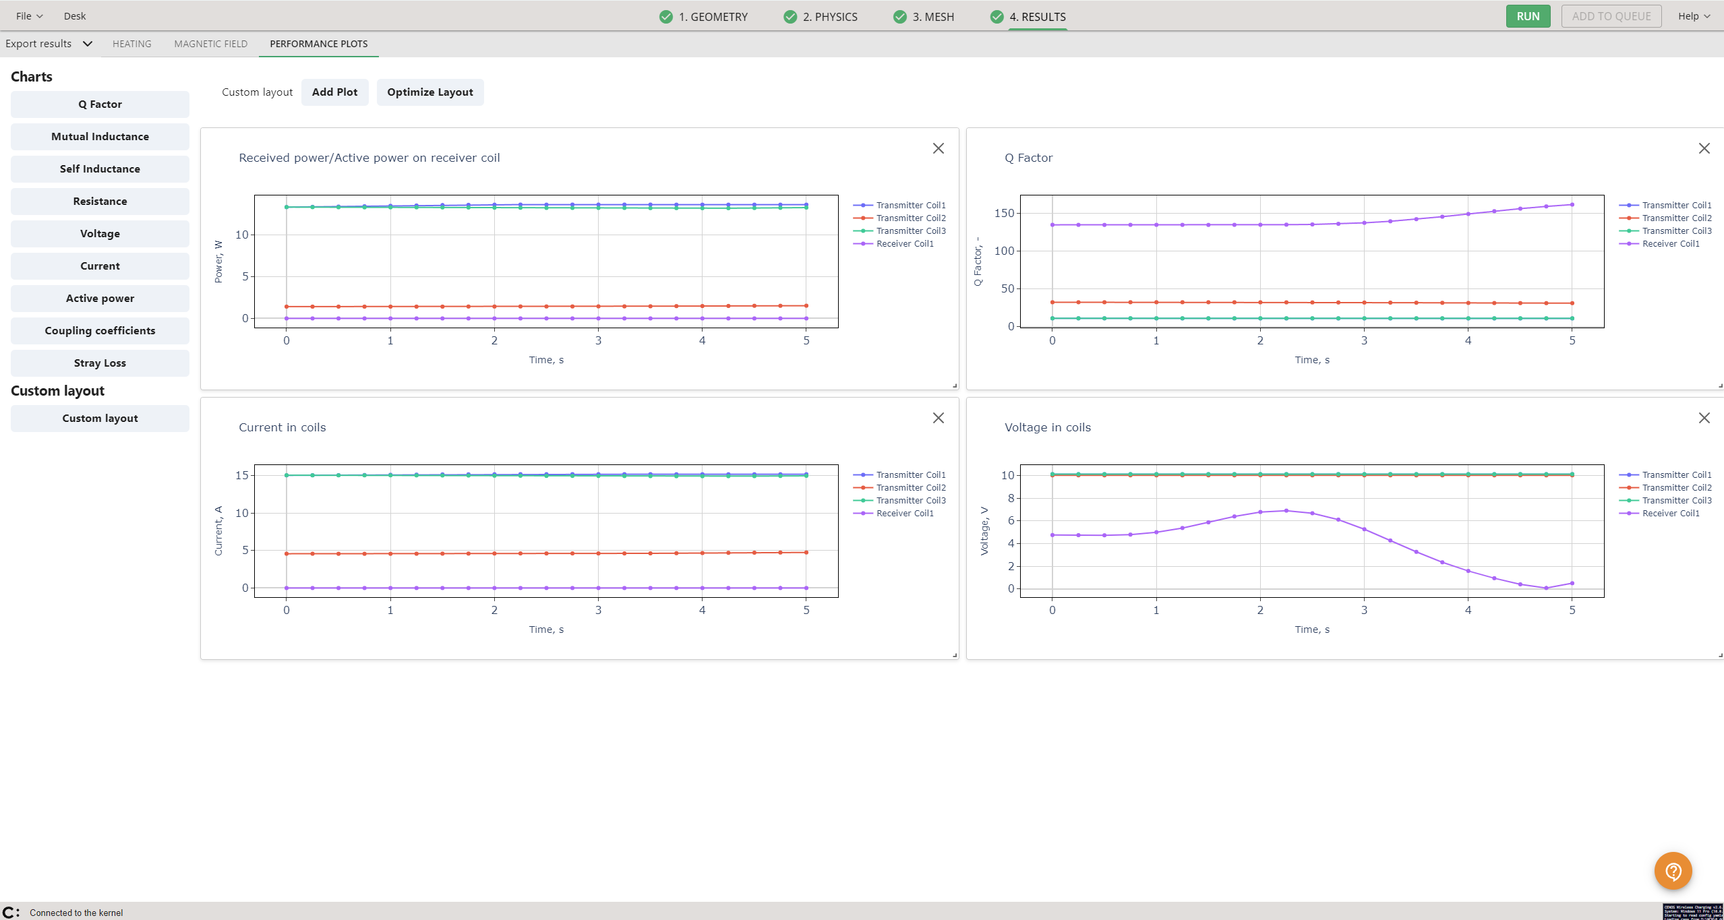1724x920 pixels.
Task: Click resize handle of Received power chart
Action: click(954, 386)
